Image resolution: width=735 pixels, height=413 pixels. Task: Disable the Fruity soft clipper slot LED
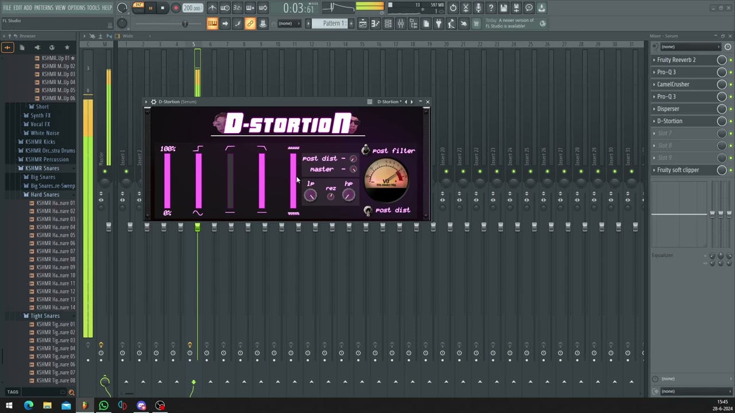730,170
